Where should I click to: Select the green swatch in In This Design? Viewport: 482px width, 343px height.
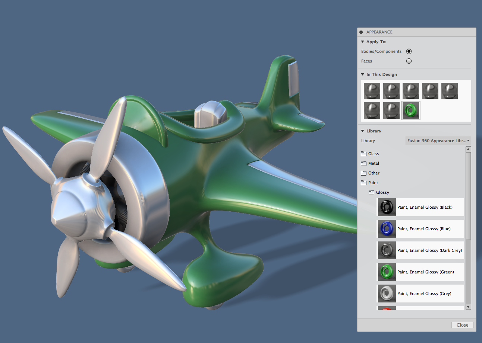click(x=411, y=110)
